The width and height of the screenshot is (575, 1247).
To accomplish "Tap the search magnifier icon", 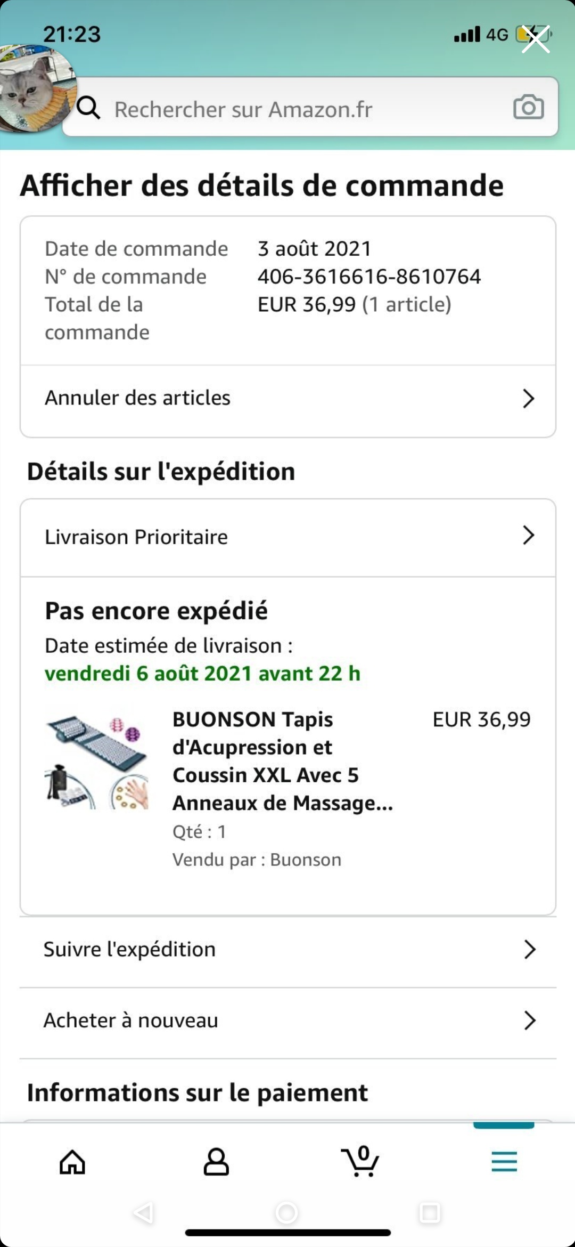I will tap(88, 108).
